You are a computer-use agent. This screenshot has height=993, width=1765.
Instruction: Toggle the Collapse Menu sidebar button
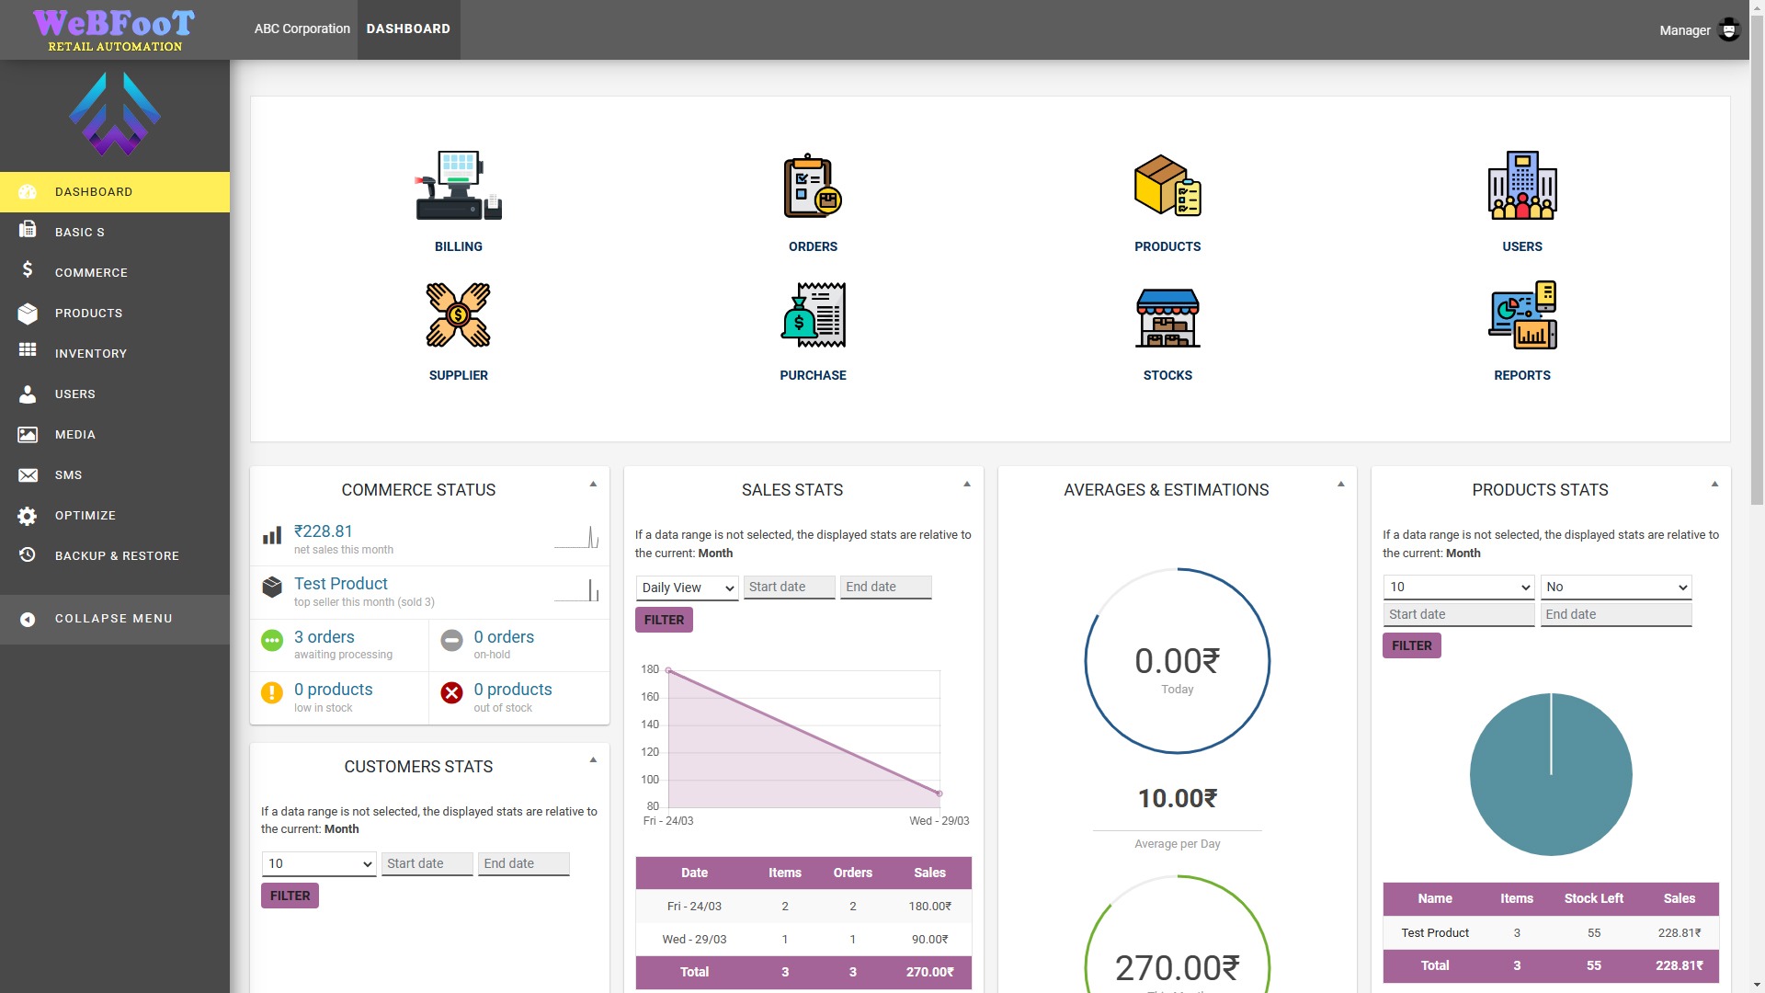pos(114,619)
